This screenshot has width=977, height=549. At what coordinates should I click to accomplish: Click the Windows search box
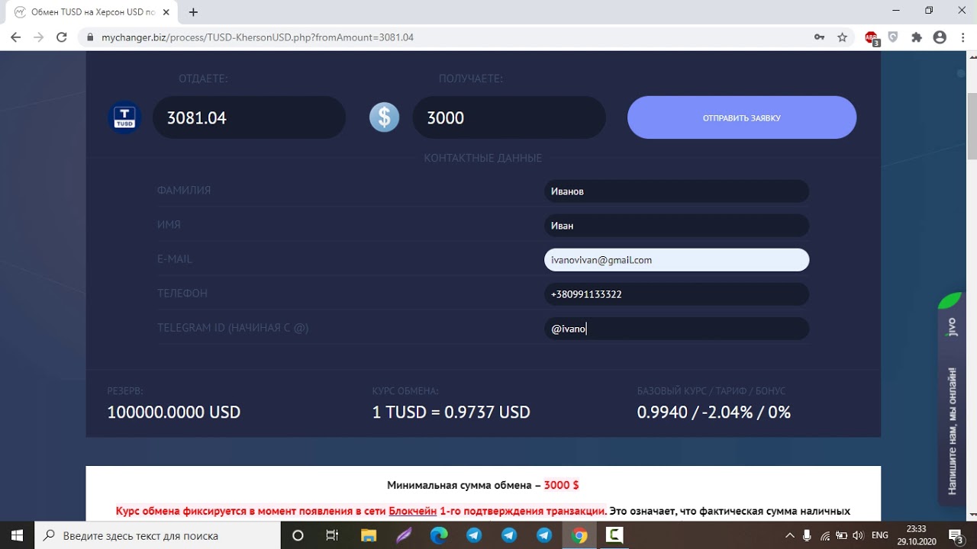click(157, 535)
